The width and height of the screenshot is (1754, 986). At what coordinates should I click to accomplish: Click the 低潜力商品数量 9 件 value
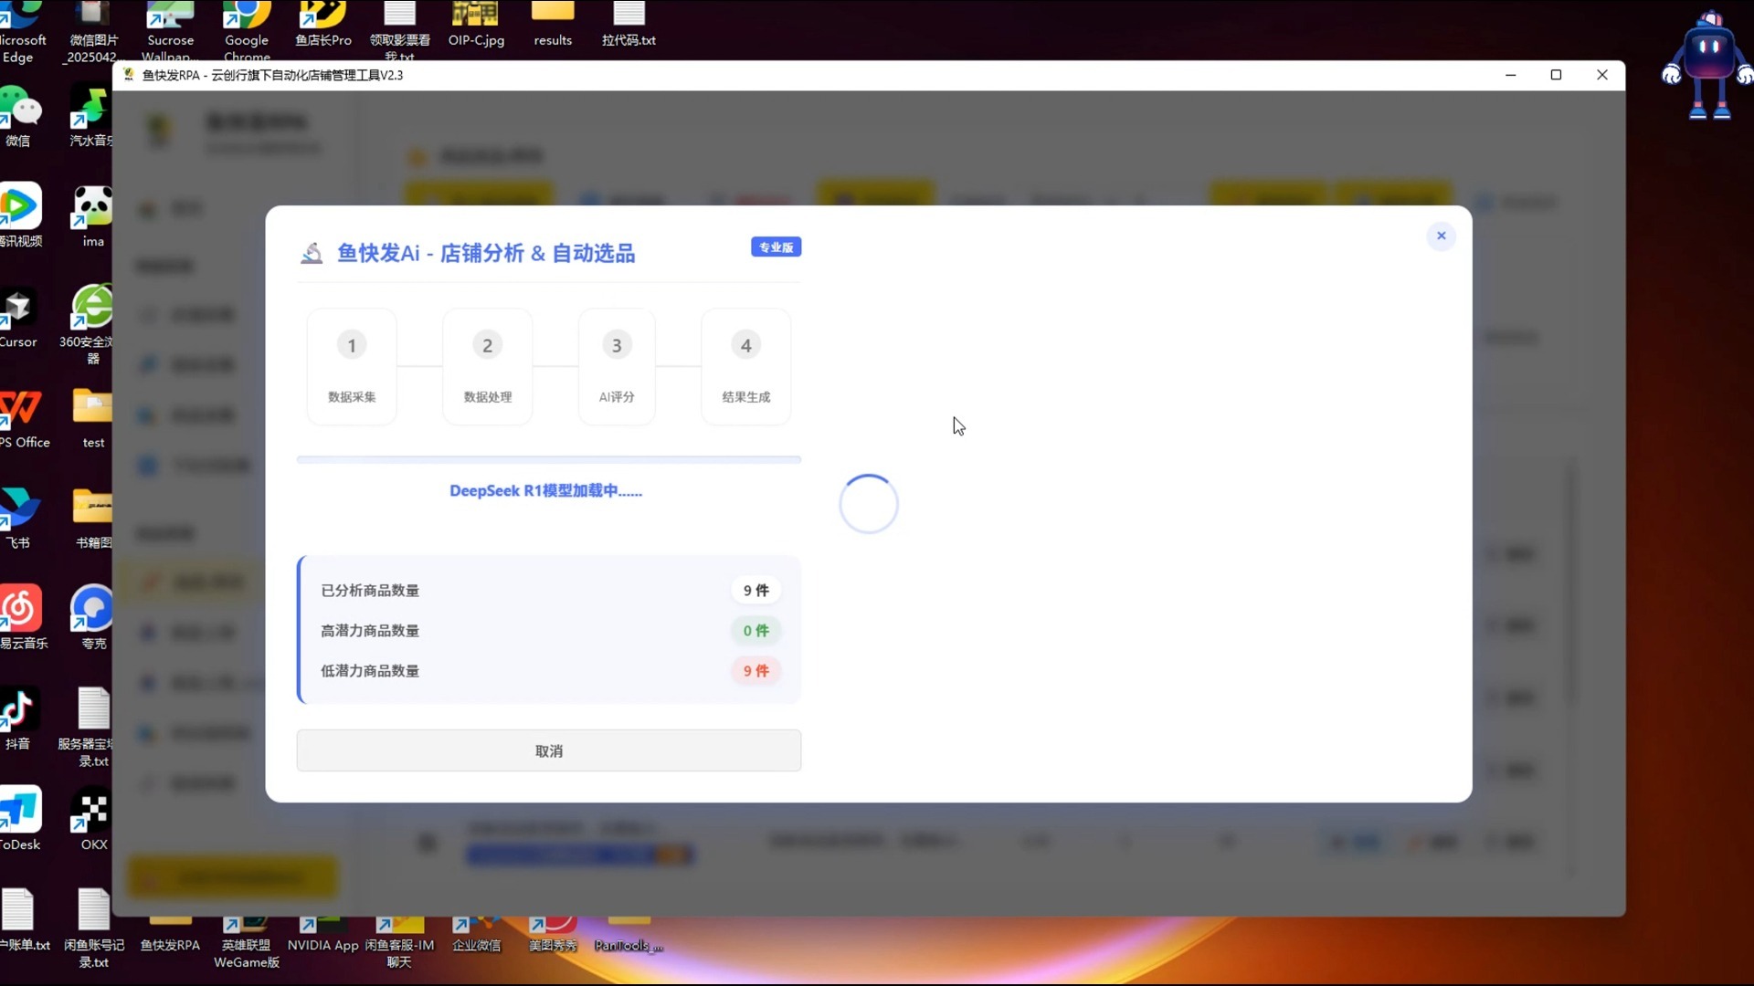tap(755, 671)
